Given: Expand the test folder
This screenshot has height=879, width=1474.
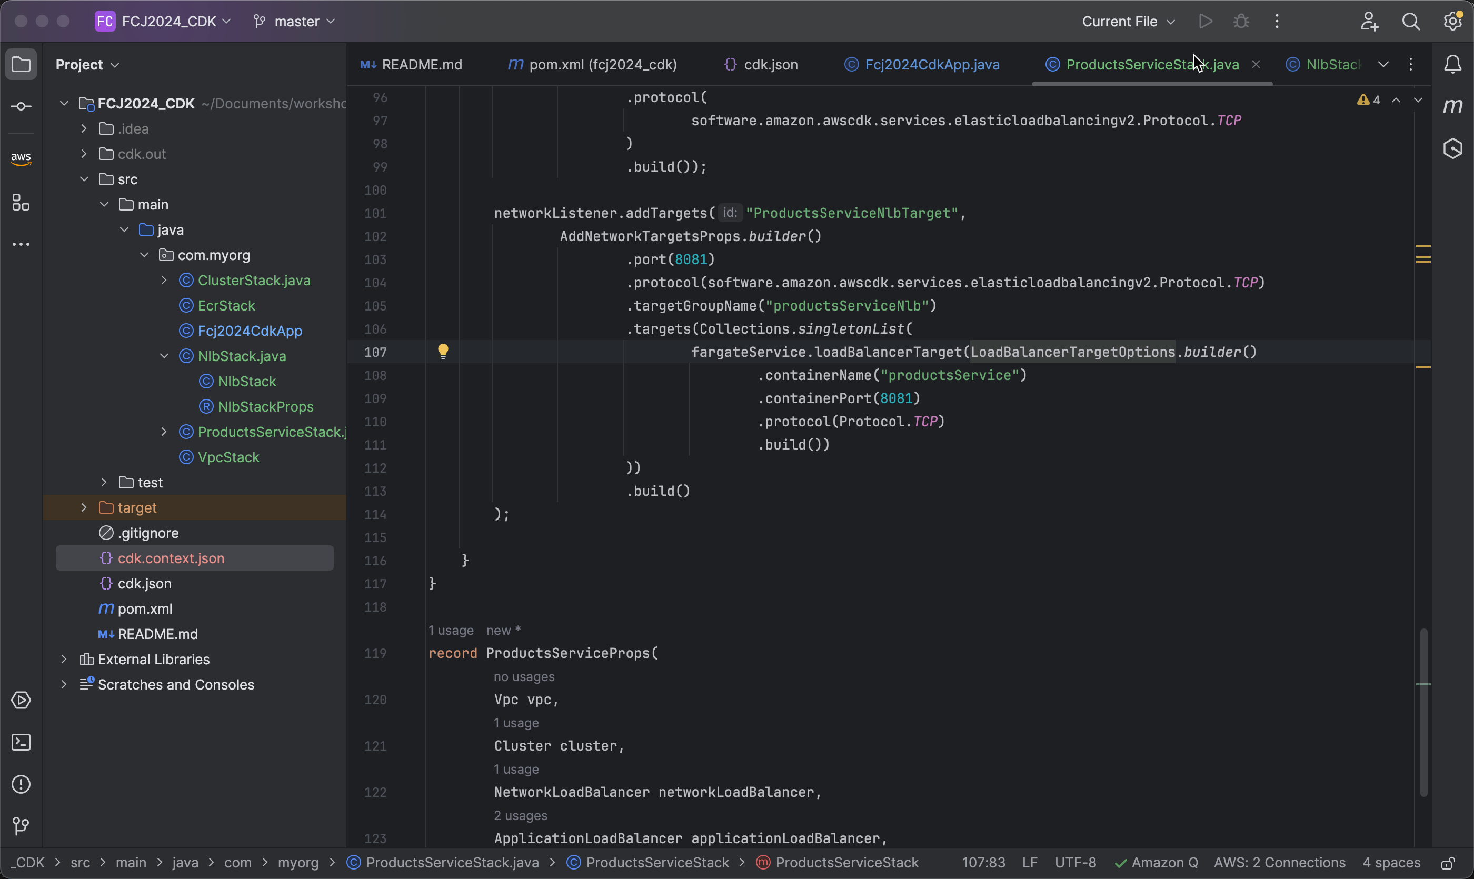Looking at the screenshot, I should click(x=104, y=483).
